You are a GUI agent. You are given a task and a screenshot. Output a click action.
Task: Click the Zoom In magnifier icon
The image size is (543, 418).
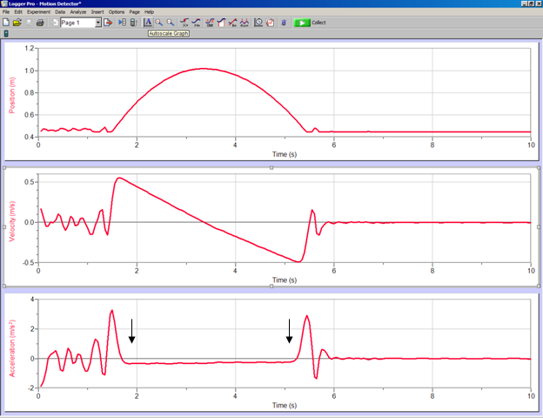tap(159, 22)
